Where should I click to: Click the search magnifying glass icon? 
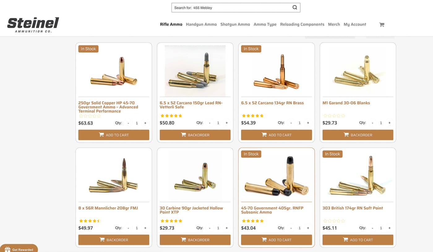[x=294, y=7]
